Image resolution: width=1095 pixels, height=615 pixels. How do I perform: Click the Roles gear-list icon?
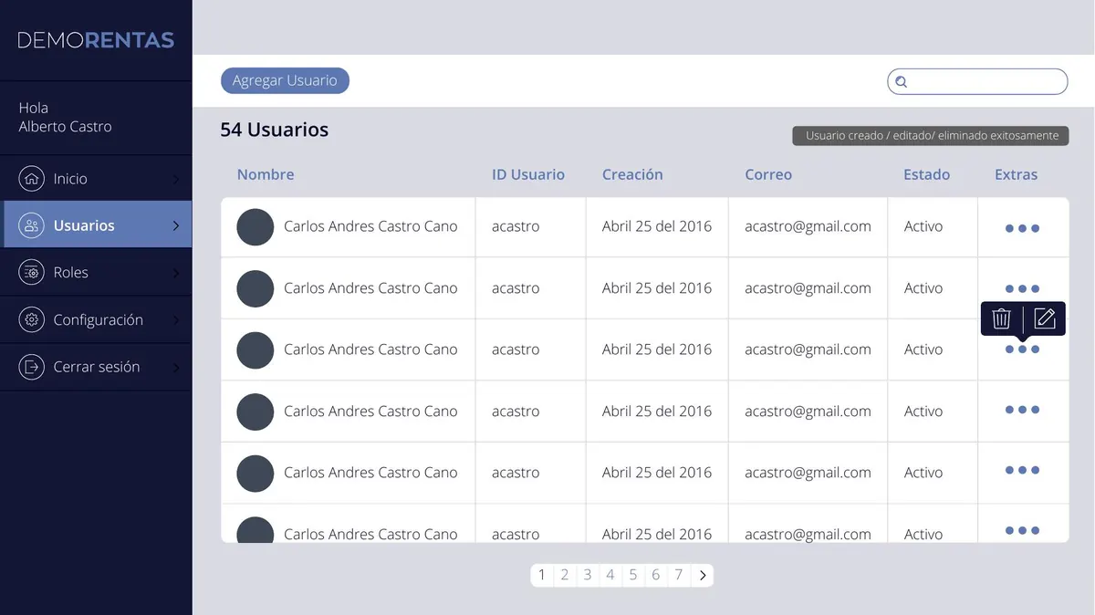point(32,272)
